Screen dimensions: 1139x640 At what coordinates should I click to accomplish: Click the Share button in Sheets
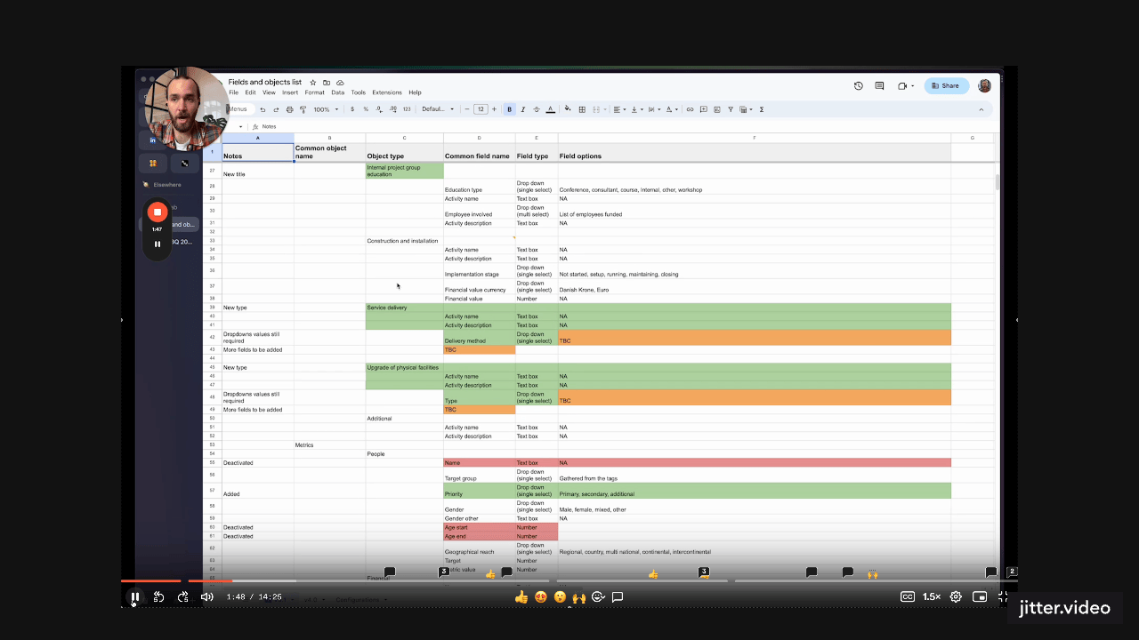(x=946, y=86)
